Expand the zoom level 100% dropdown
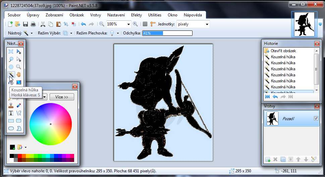The width and height of the screenshot is (325, 177). coord(129,24)
